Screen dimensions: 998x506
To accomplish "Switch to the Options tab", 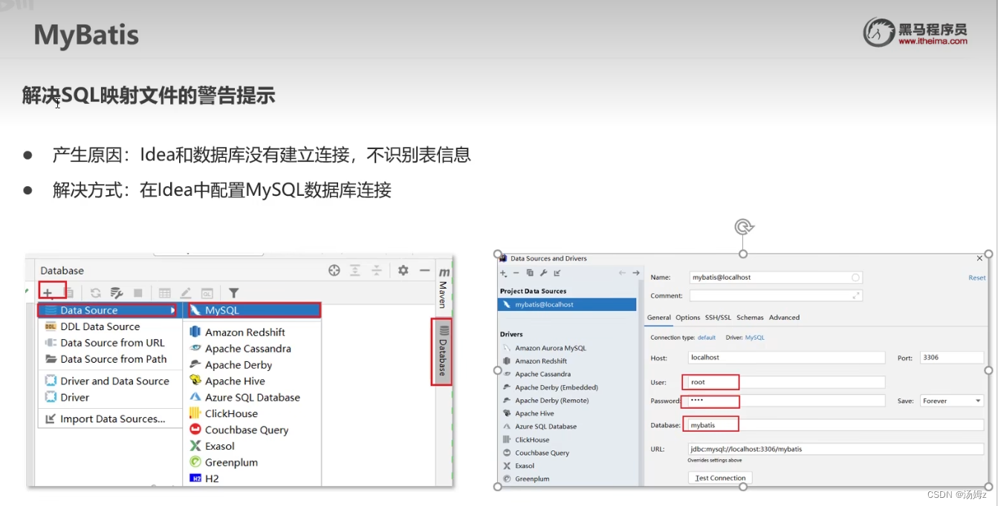I will [x=687, y=318].
